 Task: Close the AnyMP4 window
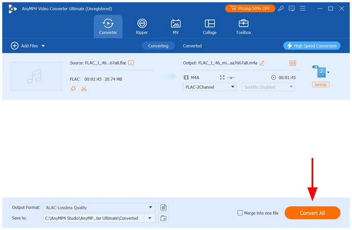(x=341, y=9)
